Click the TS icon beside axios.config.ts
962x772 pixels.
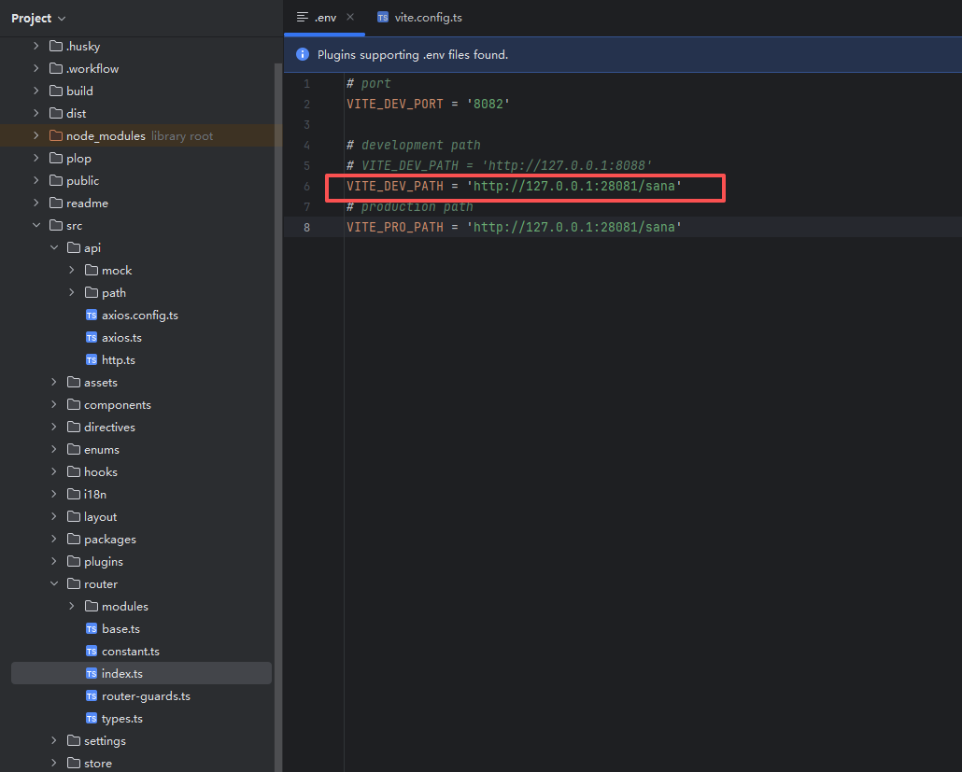[x=92, y=316]
